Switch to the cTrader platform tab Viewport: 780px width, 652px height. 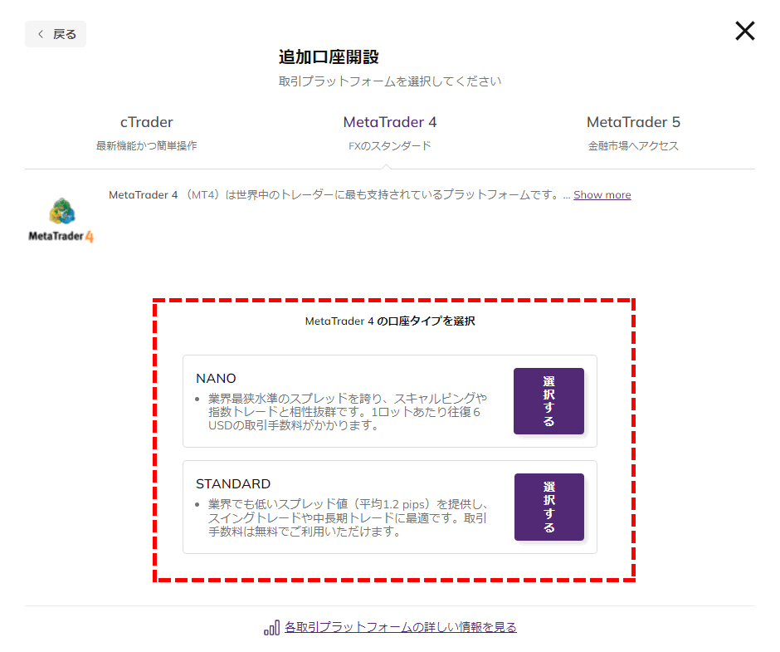[146, 133]
